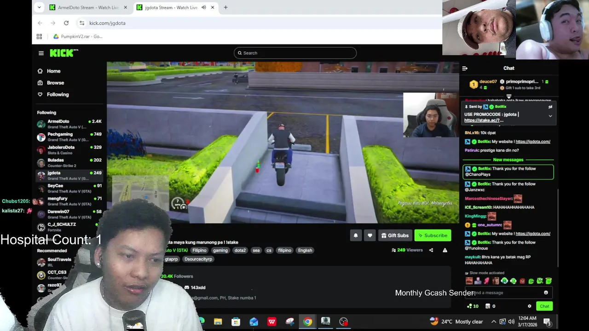The image size is (589, 331).
Task: Open the chat shop icon showing 0
Action: (491, 306)
